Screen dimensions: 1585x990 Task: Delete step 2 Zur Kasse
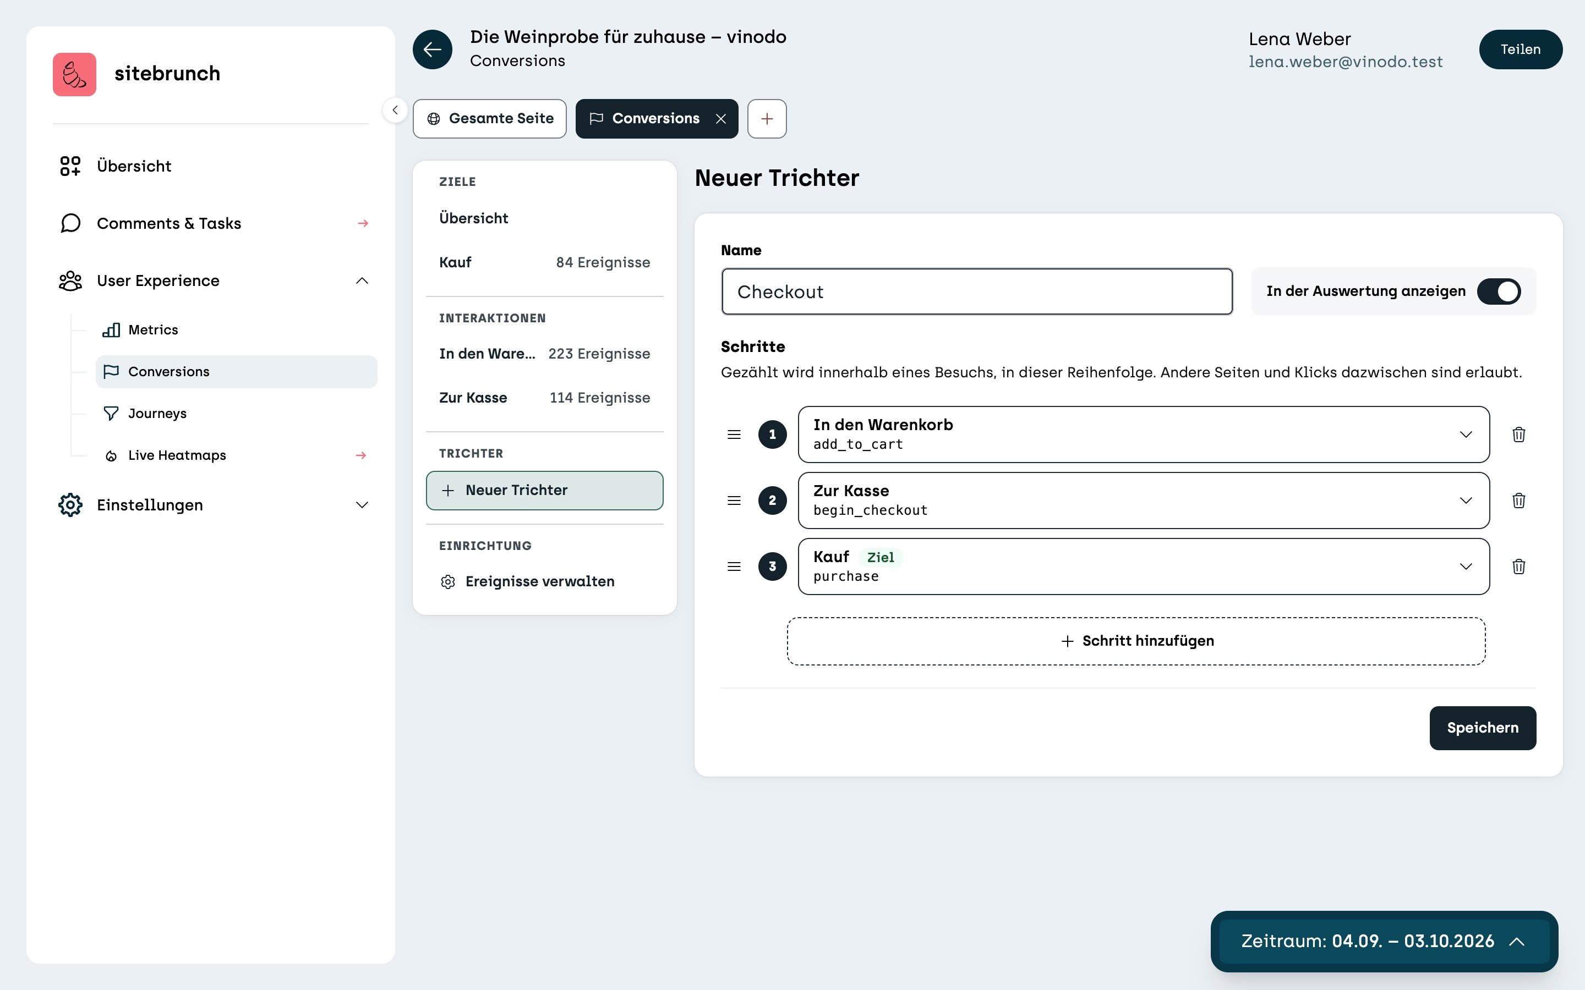point(1518,501)
